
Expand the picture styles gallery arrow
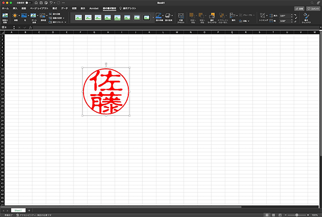153,17
